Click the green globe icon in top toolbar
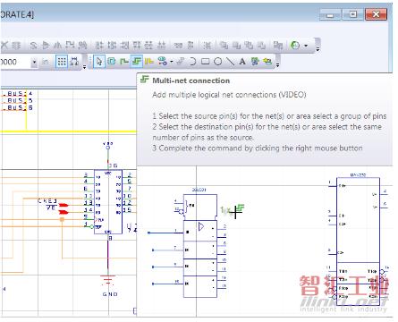The width and height of the screenshot is (398, 322). 295,46
